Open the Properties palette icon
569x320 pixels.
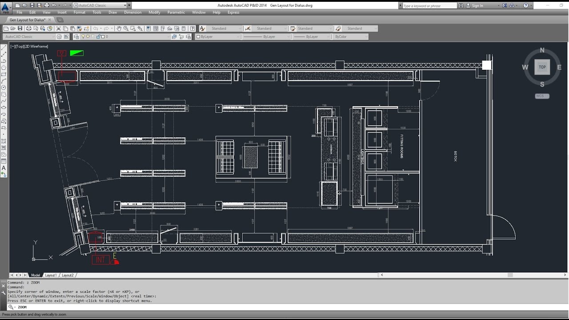pyautogui.click(x=149, y=28)
